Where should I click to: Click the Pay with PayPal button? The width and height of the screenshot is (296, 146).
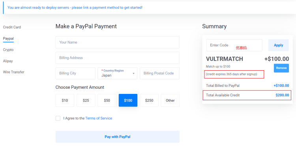click(x=118, y=137)
